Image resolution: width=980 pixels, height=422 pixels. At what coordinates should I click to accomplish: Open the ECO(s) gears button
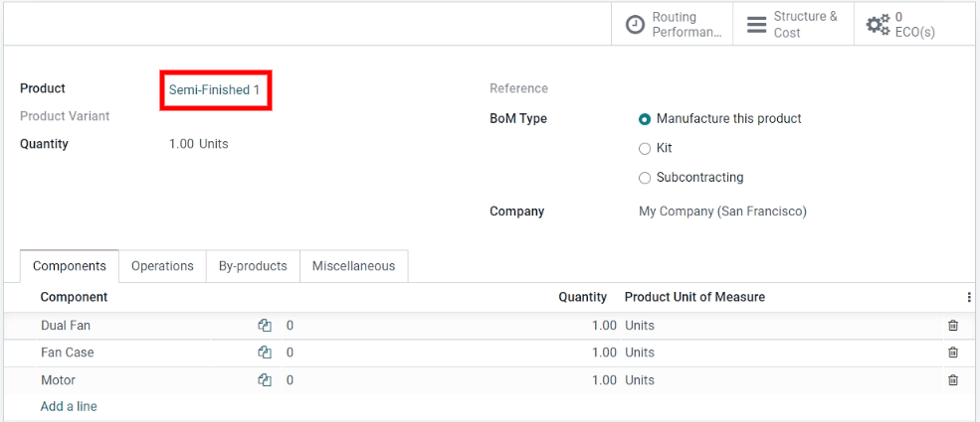tap(899, 25)
